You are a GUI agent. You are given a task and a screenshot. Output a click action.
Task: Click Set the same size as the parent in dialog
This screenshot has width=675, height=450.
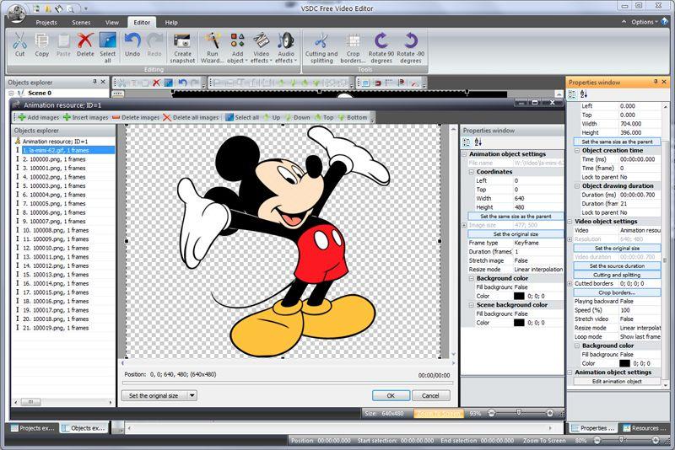tap(516, 217)
